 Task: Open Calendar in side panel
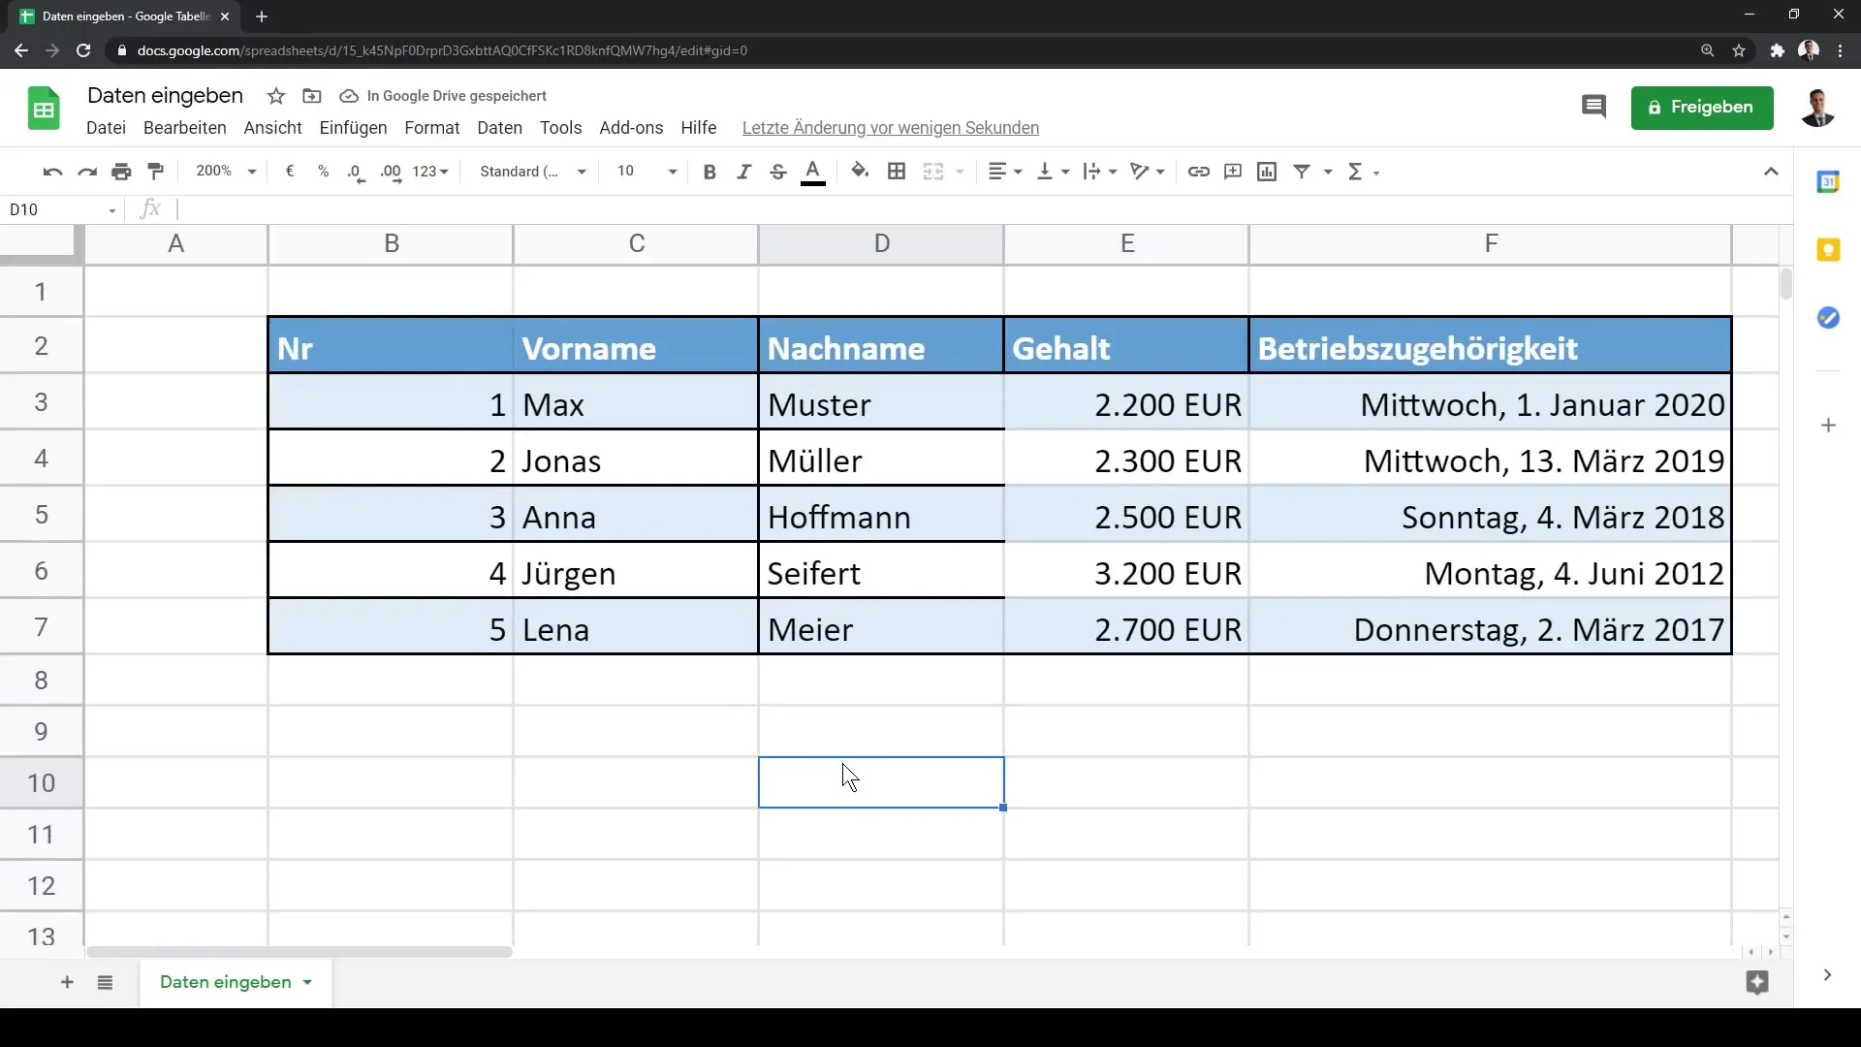pos(1828,181)
